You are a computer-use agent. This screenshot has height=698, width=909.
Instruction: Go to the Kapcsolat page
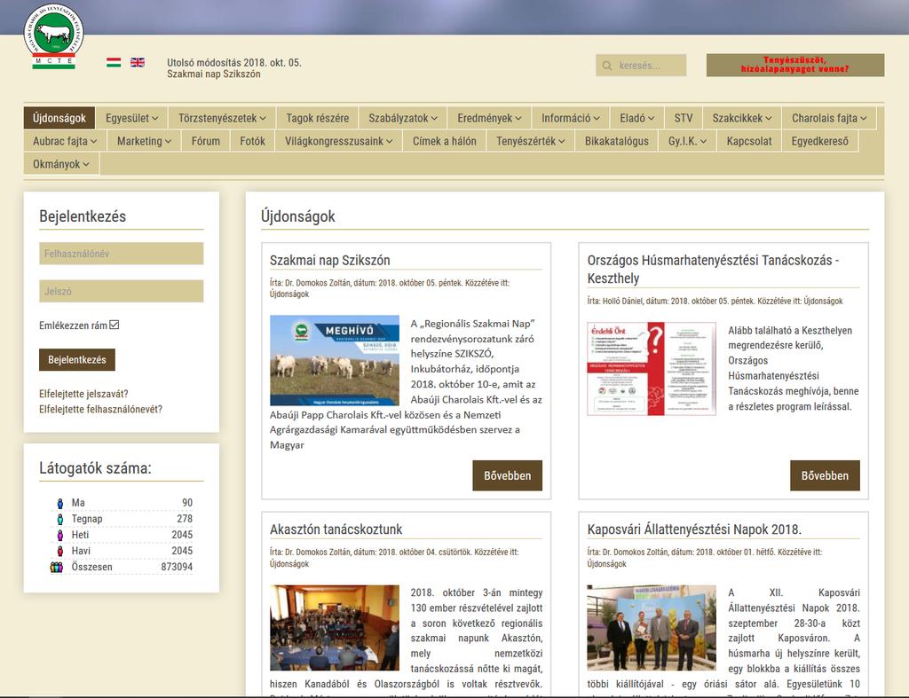(x=749, y=141)
